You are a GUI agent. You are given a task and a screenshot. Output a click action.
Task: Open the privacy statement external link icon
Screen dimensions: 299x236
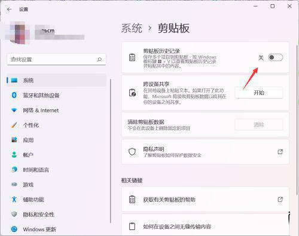coord(280,152)
